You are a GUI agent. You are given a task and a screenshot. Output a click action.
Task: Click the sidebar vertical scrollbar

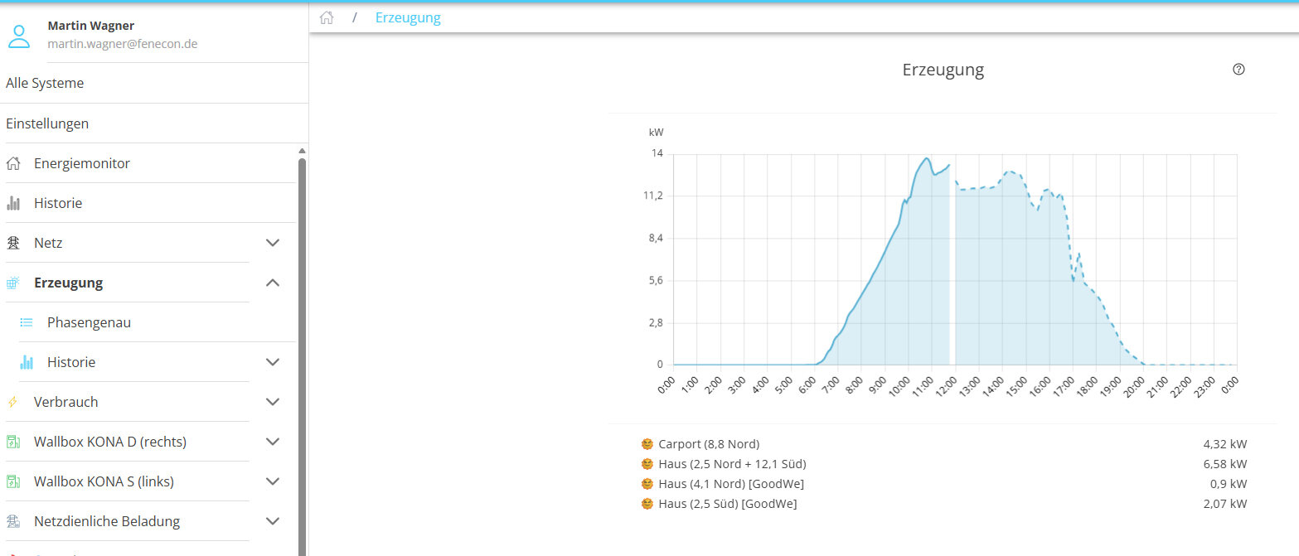click(x=302, y=356)
